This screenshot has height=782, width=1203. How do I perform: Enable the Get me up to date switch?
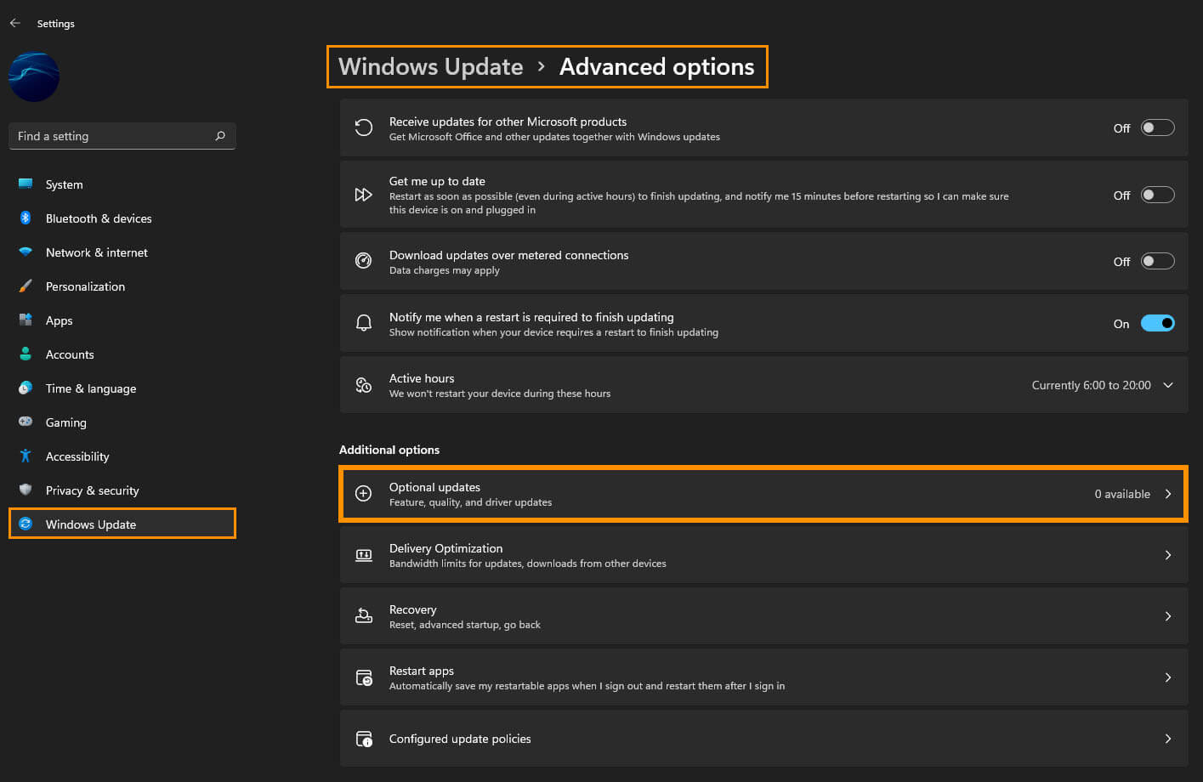click(x=1157, y=195)
